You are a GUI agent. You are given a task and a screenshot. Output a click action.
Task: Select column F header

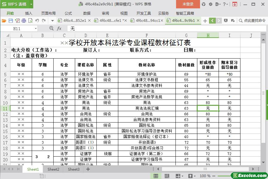(147, 35)
